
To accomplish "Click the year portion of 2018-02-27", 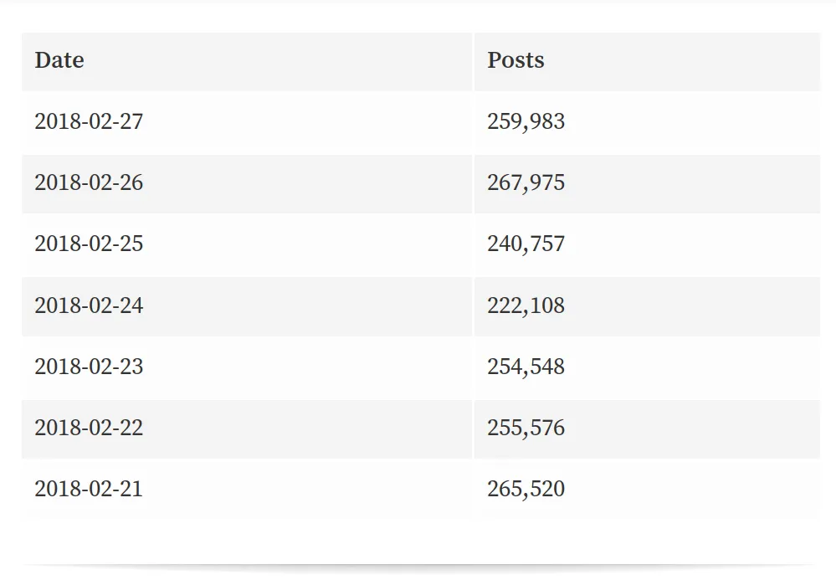I will click(x=58, y=121).
